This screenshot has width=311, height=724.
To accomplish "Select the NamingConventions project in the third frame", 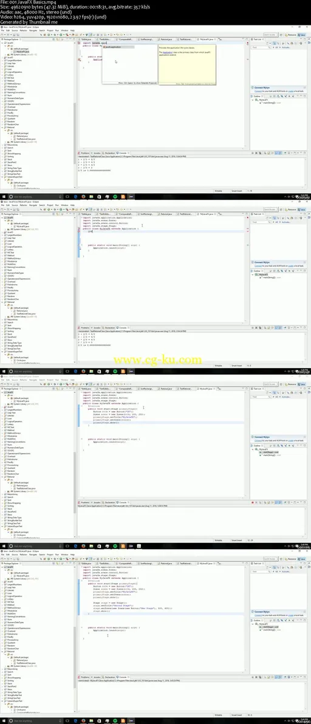I will point(16,442).
